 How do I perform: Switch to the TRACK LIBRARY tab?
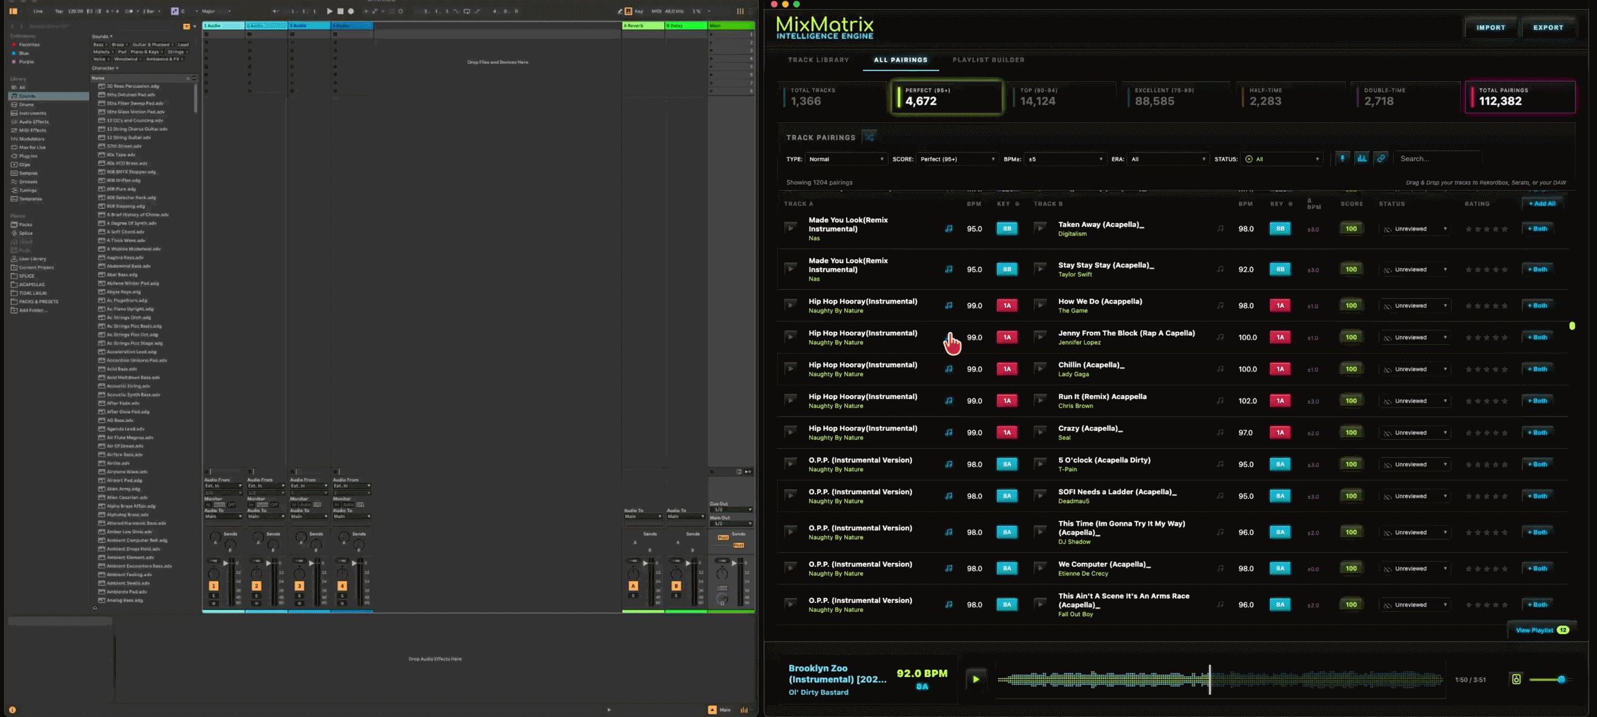click(x=819, y=60)
